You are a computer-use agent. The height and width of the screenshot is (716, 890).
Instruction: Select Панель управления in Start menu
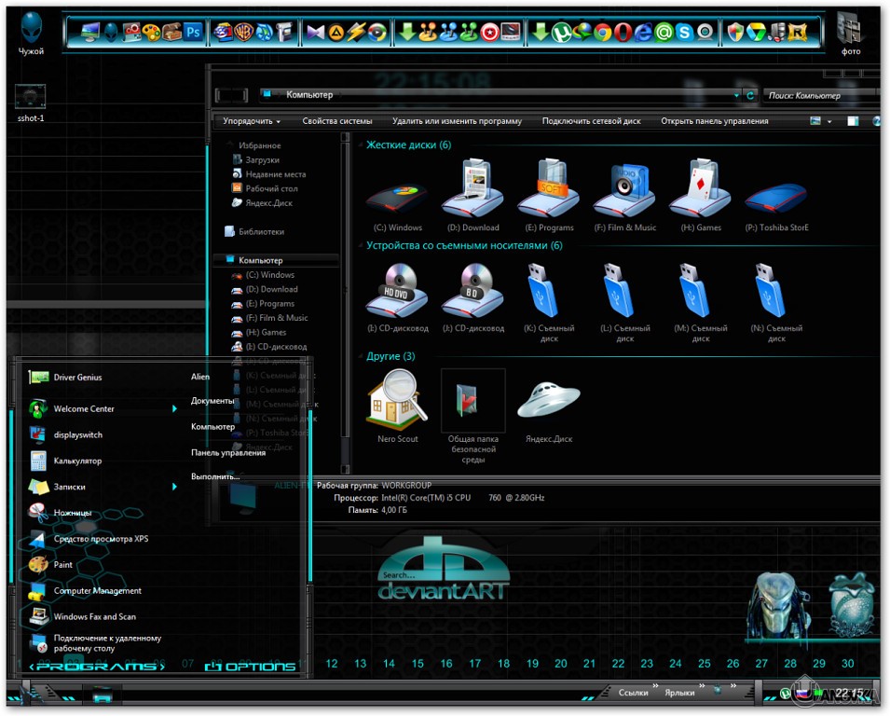228,452
